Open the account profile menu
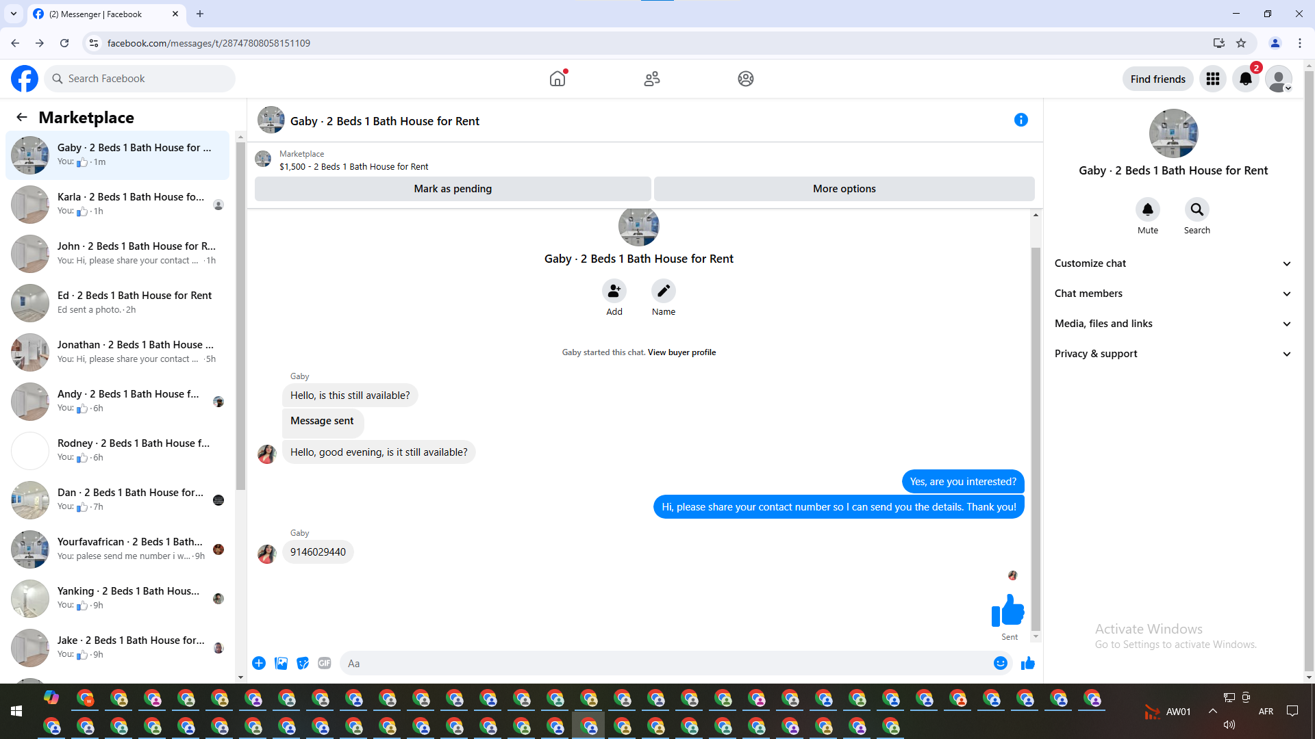The height and width of the screenshot is (739, 1315). coord(1279,79)
